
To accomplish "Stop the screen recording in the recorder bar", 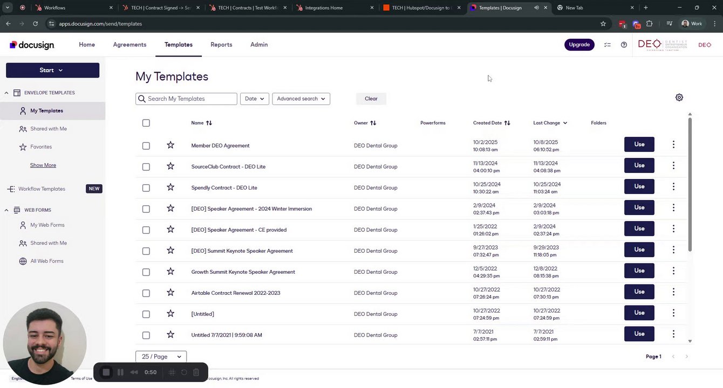I will tap(106, 372).
